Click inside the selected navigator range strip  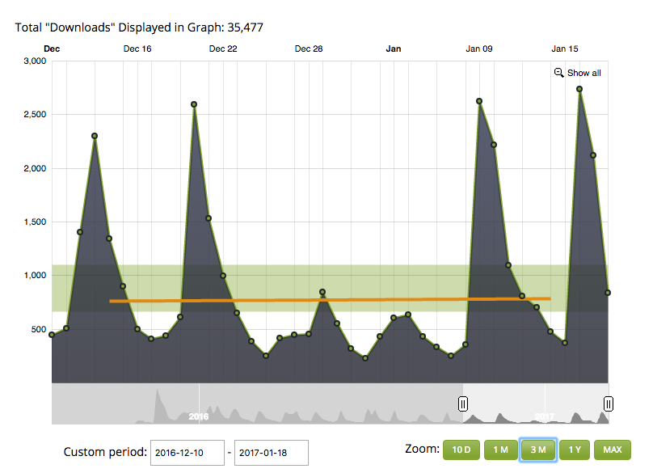533,403
